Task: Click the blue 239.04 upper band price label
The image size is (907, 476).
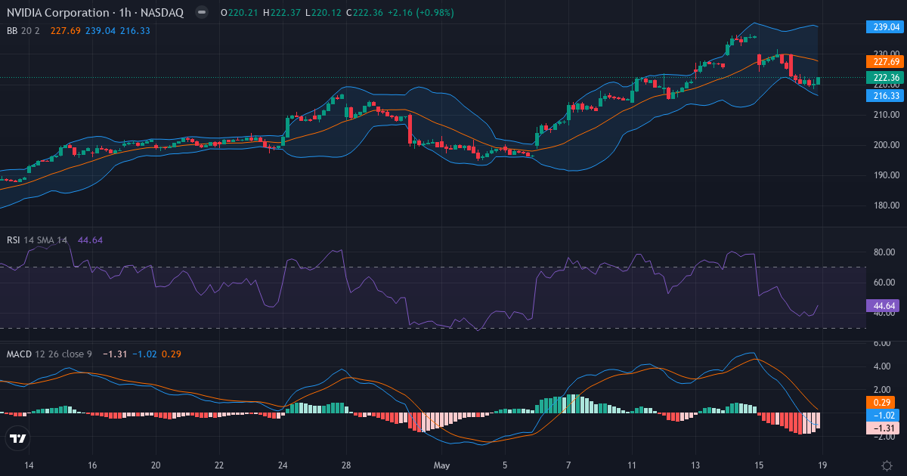Action: tap(886, 27)
